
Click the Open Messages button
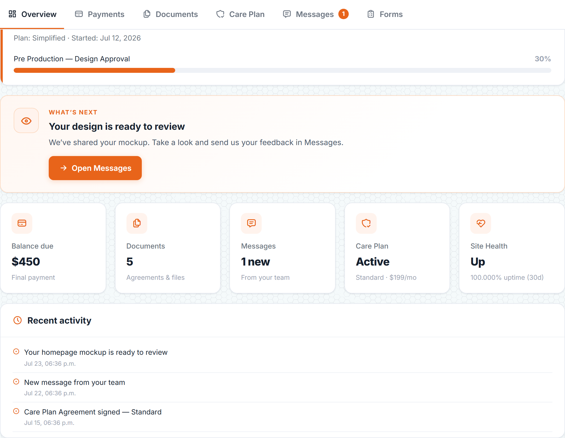point(95,168)
